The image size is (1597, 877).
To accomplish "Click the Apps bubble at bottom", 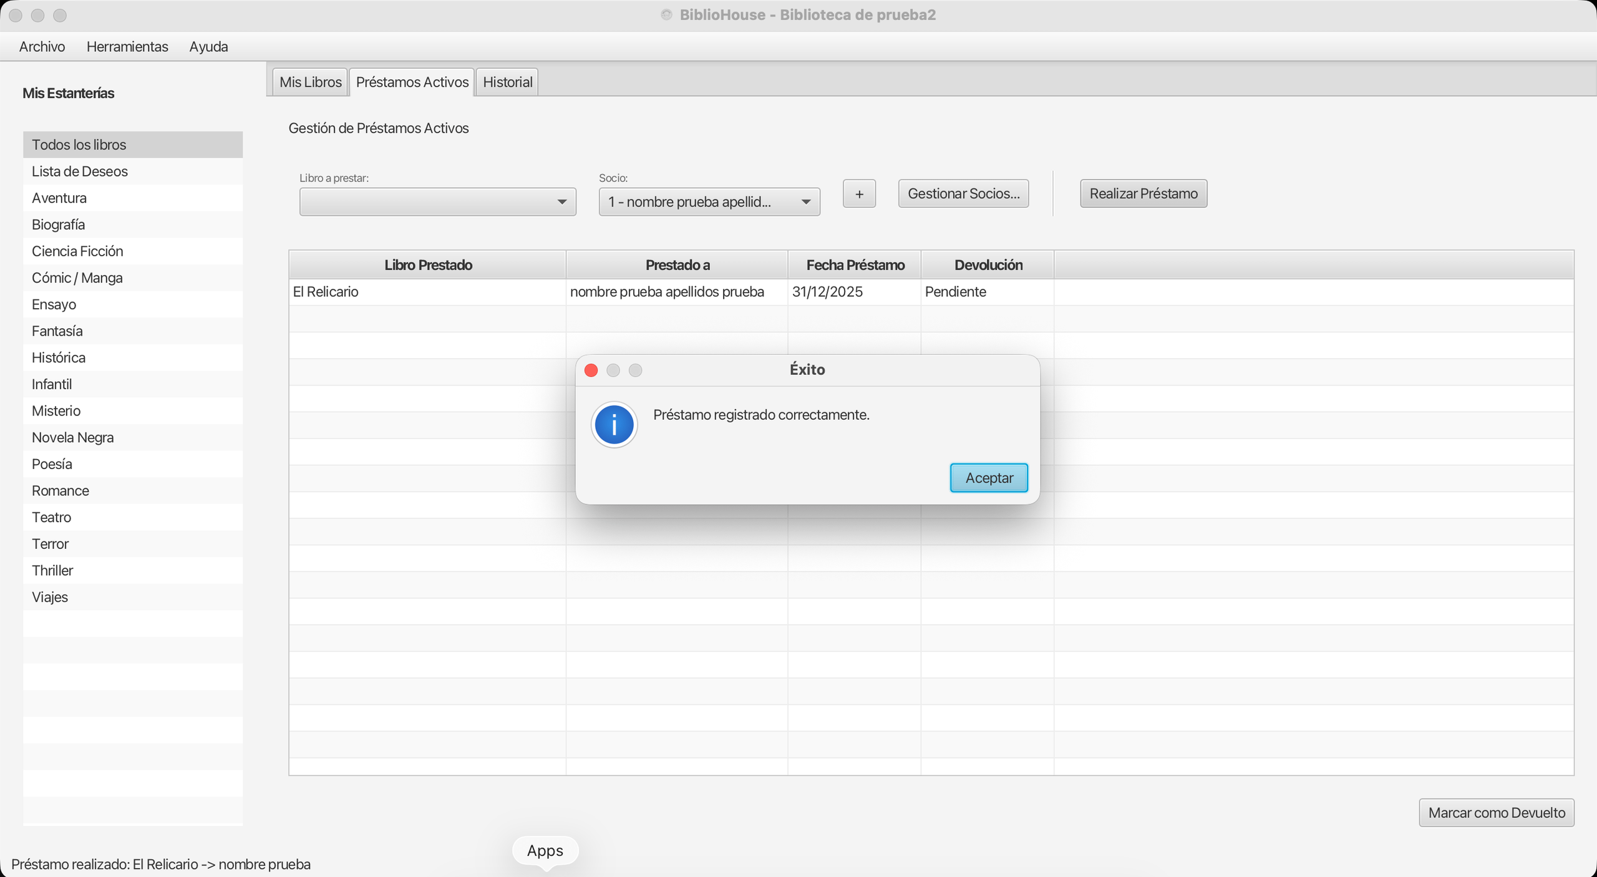I will (545, 851).
